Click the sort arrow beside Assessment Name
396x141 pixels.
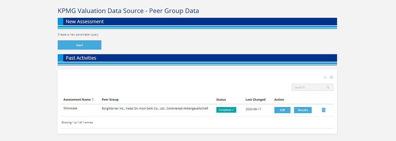coord(93,100)
